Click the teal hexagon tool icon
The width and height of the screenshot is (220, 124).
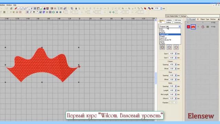click(x=54, y=12)
